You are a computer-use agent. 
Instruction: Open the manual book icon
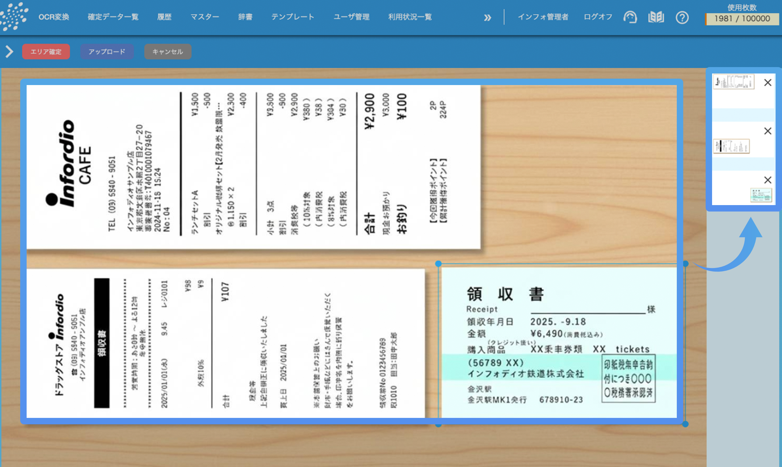coord(656,17)
